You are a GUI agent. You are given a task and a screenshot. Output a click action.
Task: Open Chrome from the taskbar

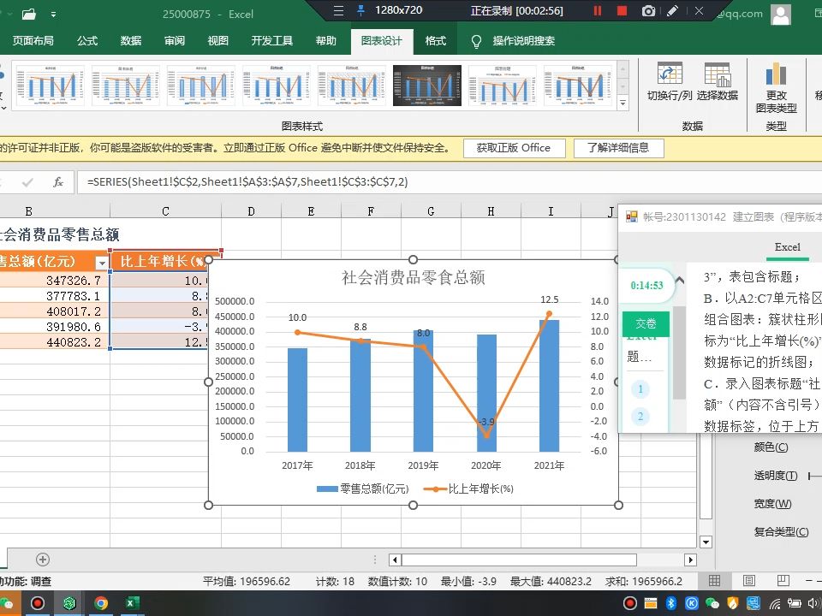(x=101, y=603)
